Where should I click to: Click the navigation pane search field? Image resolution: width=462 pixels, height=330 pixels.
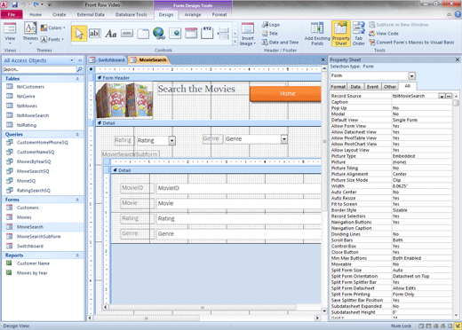(39, 69)
